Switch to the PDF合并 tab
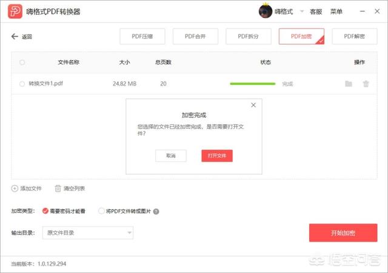This screenshot has width=388, height=273. [195, 36]
